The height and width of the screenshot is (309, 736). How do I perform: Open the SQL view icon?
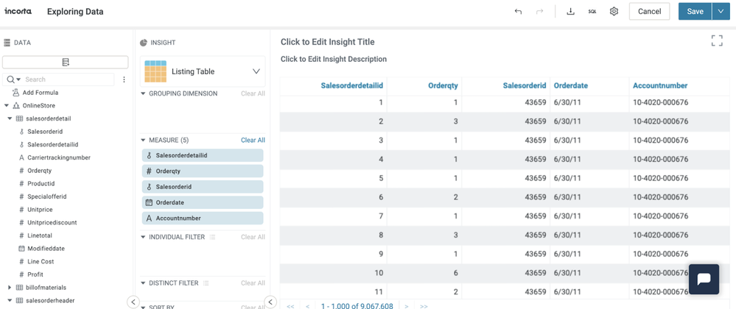(592, 12)
